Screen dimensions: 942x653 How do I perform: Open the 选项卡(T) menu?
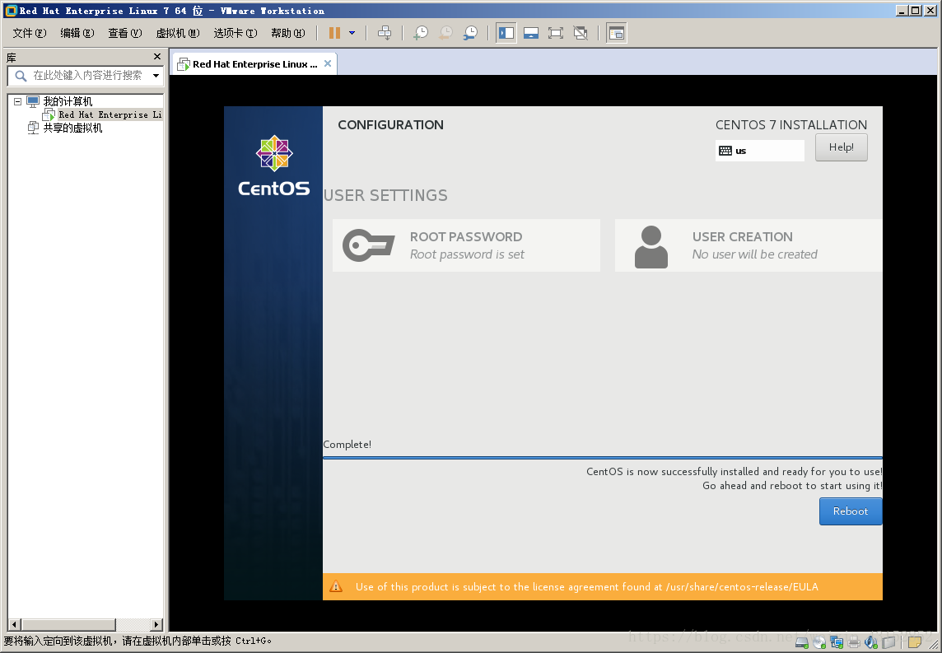(235, 33)
